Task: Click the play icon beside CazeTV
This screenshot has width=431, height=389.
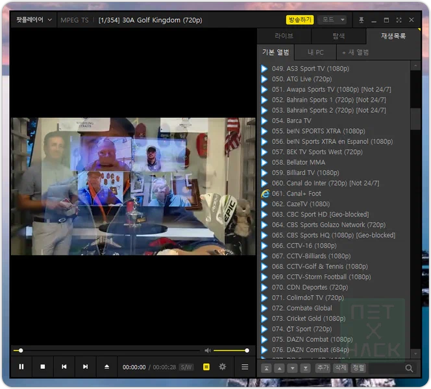Action: pyautogui.click(x=264, y=204)
